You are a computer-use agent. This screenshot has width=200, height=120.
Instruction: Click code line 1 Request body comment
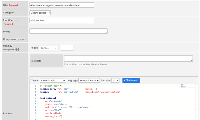pyautogui.click(x=51, y=86)
